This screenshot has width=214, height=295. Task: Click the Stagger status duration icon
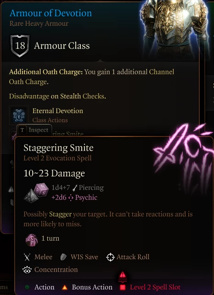coord(31,240)
